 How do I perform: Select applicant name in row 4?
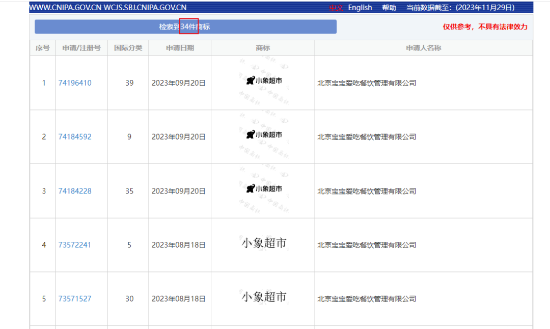(367, 245)
